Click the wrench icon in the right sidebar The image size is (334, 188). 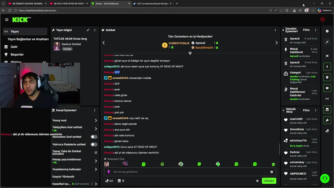[x=327, y=120]
